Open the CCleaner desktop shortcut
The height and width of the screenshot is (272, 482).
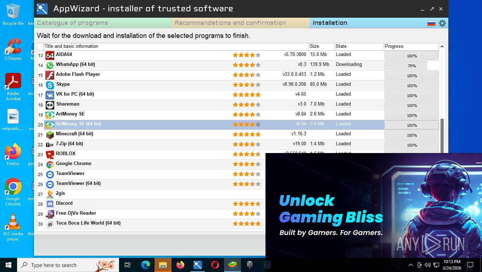coord(13,50)
